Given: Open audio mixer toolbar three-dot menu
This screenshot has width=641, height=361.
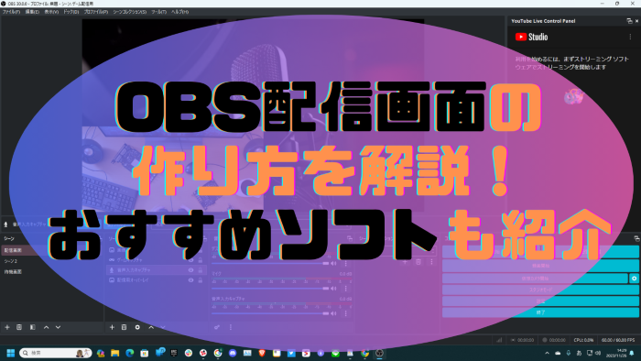Looking at the screenshot, I should click(x=231, y=327).
